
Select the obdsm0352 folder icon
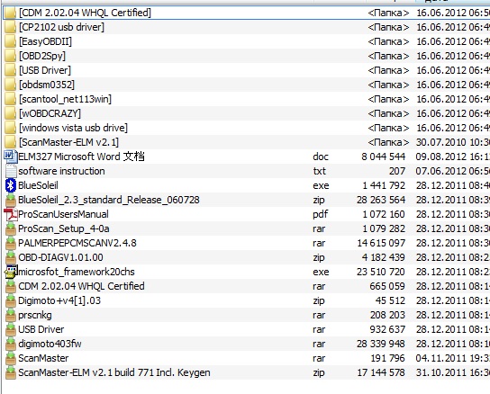10,85
